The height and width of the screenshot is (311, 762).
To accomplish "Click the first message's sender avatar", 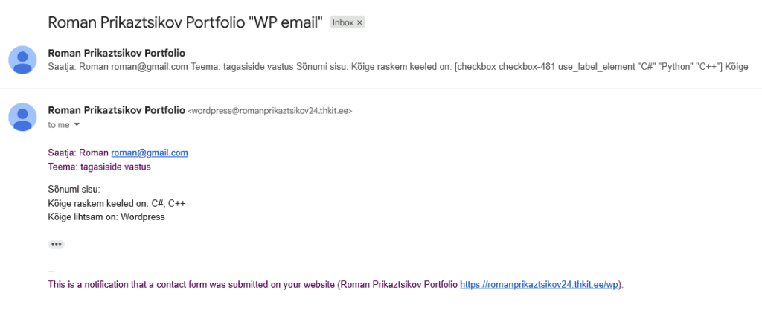I will pos(22,60).
